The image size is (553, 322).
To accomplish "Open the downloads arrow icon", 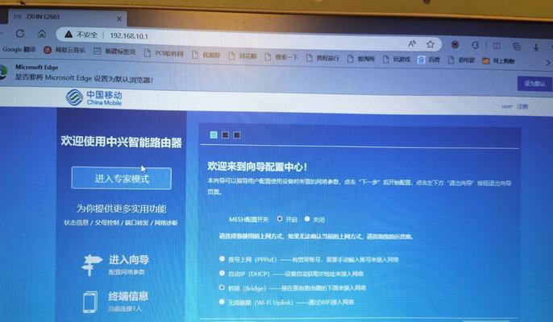I will [x=536, y=47].
